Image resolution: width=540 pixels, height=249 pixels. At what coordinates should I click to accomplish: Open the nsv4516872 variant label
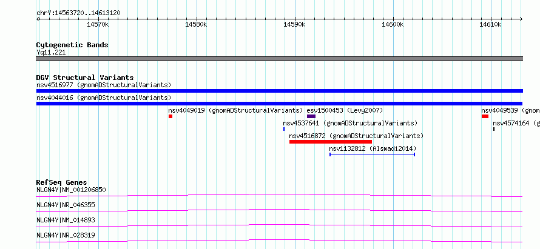[356, 136]
